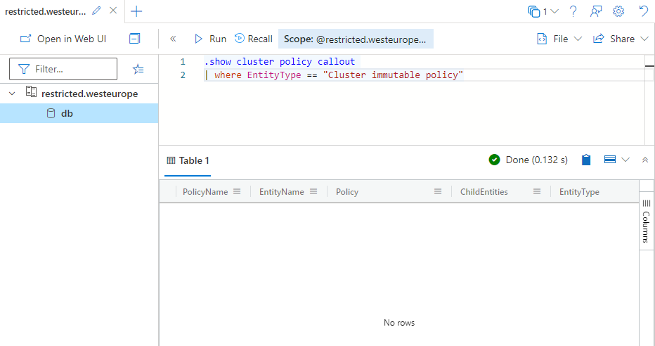Sort by EntityName column header
The width and height of the screenshot is (655, 346).
click(282, 192)
